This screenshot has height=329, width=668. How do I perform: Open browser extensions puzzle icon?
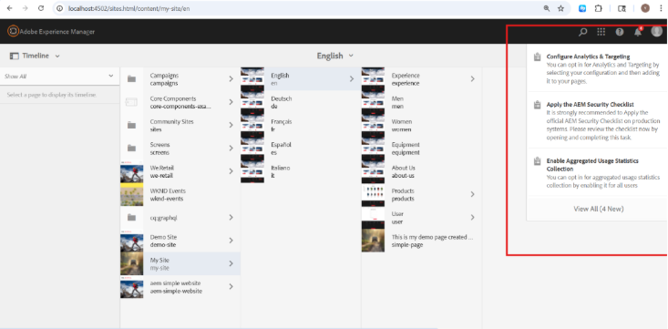[x=598, y=8]
